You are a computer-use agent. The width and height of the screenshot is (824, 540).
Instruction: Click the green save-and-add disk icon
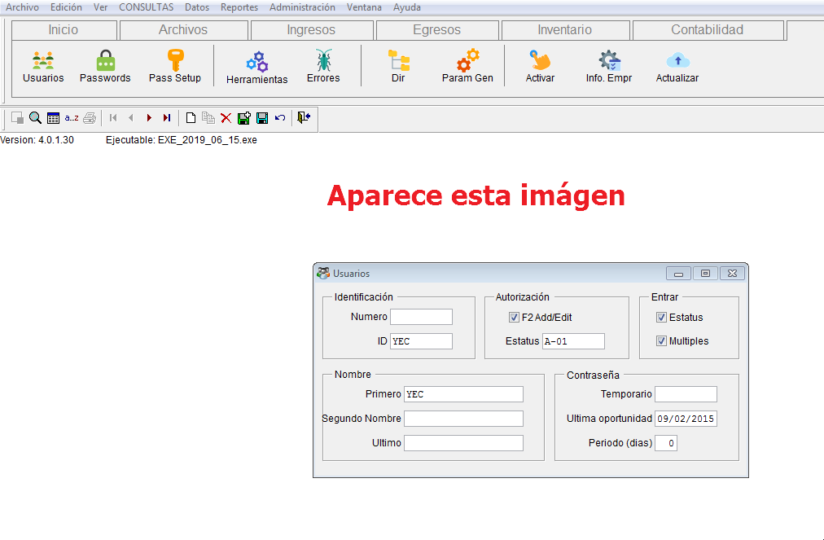tap(243, 118)
